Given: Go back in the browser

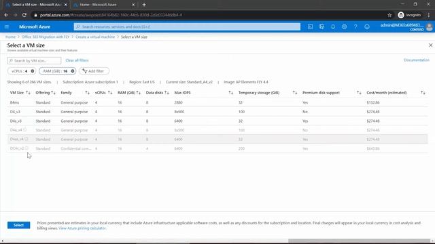Looking at the screenshot, I should click(6, 15).
